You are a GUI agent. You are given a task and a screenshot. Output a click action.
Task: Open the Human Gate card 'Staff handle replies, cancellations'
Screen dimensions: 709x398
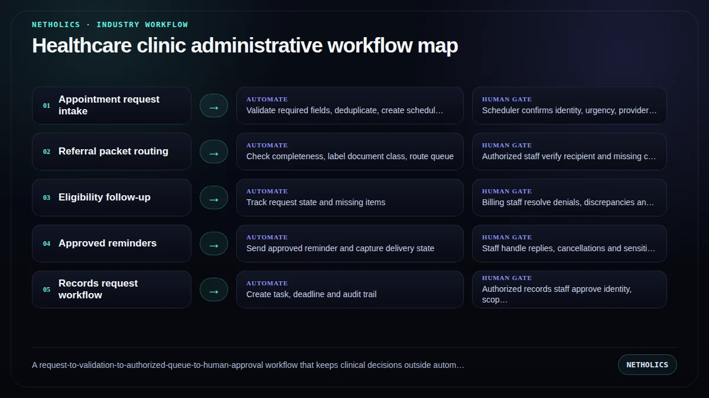(570, 244)
